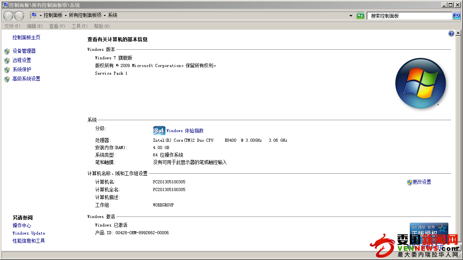The width and height of the screenshot is (463, 260).
Task: Focus the 搜索控制面板 search box
Action: pyautogui.click(x=409, y=16)
